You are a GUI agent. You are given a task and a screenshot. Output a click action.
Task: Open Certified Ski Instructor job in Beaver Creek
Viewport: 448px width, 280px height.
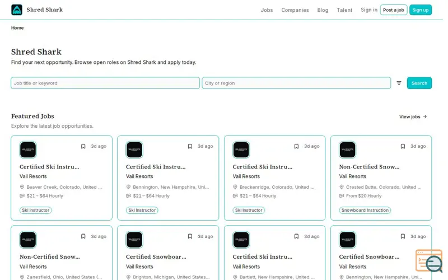click(49, 166)
